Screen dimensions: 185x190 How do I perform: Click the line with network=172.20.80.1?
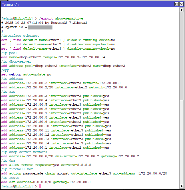61,83
